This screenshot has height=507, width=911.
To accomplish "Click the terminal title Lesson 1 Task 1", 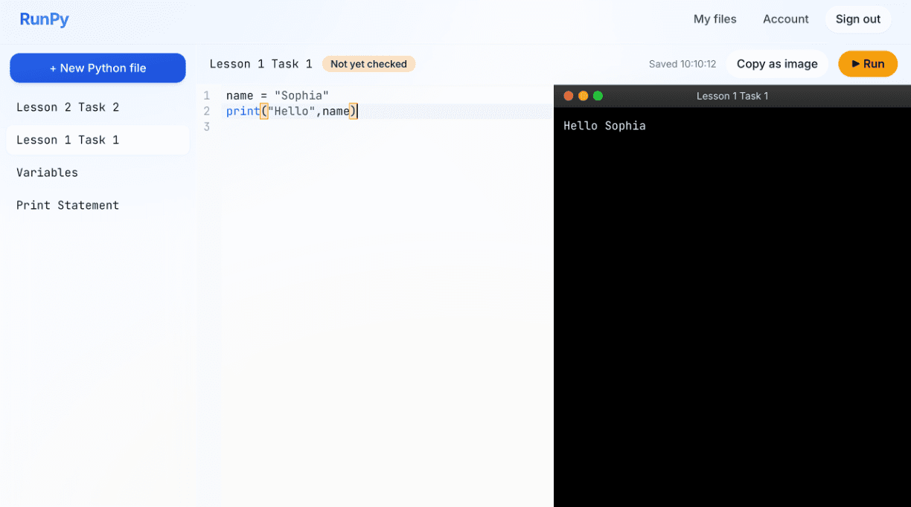I will [x=732, y=96].
